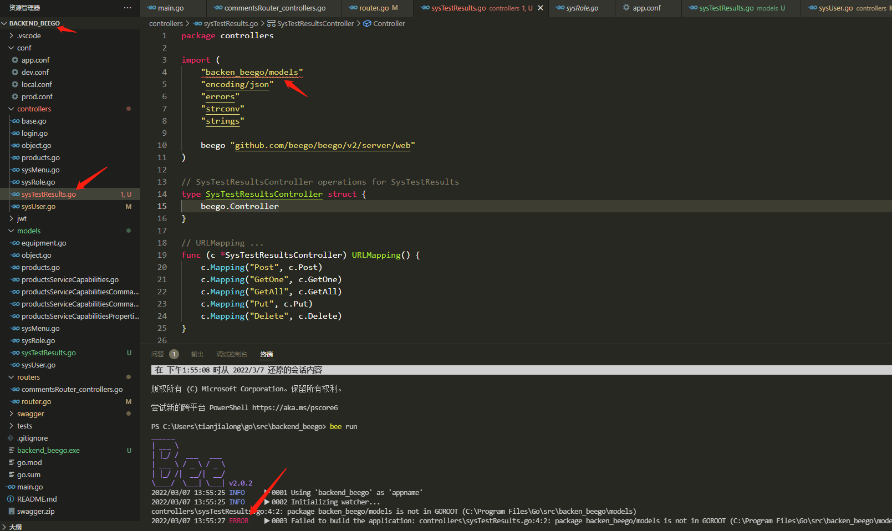Open base.go under controllers
Screen dimensions: 892x531
(x=34, y=121)
